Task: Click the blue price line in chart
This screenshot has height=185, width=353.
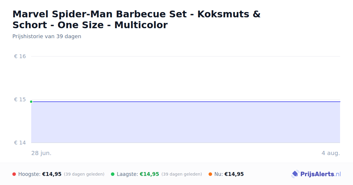Action: (186, 102)
